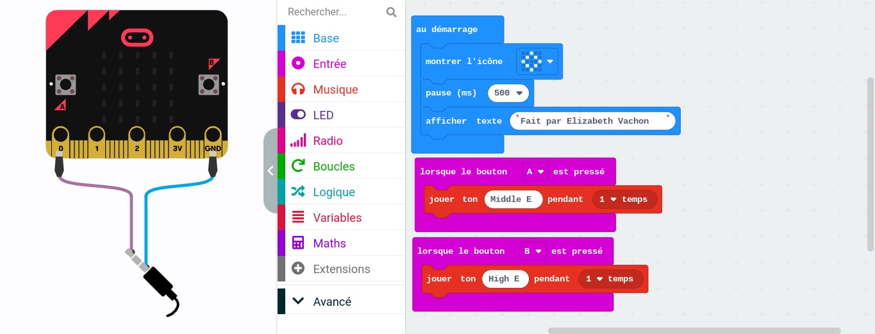This screenshot has width=875, height=334.
Task: Open the button A selector dropdown
Action: coord(536,172)
